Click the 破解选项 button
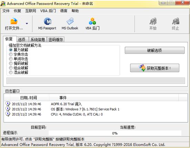190x148 pixels. [x=154, y=50]
